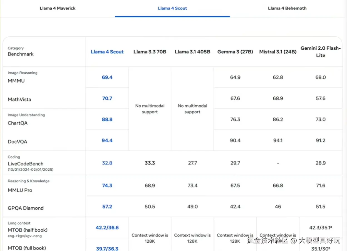Click the Llama 4 Scout column header

107,52
